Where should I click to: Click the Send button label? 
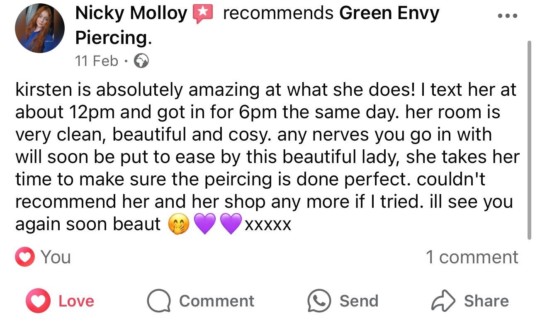359,301
